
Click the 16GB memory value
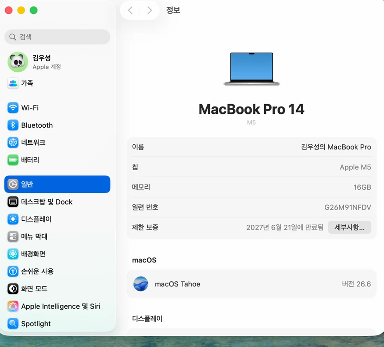point(362,187)
